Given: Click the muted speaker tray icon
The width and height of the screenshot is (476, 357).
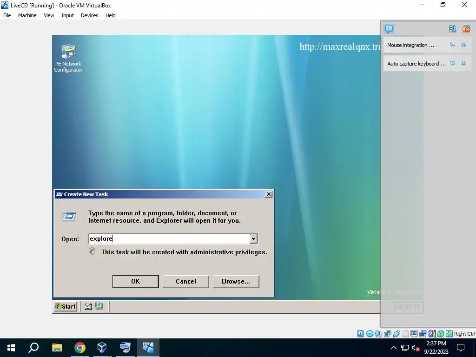Looking at the screenshot, I should (416, 348).
